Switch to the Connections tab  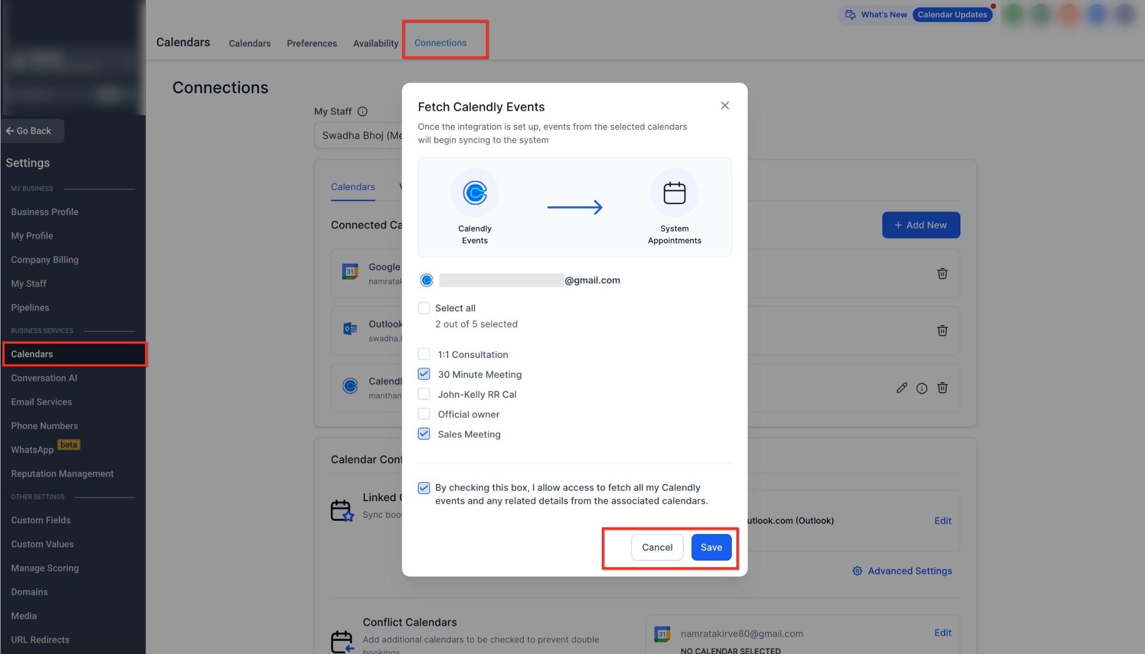pos(440,43)
